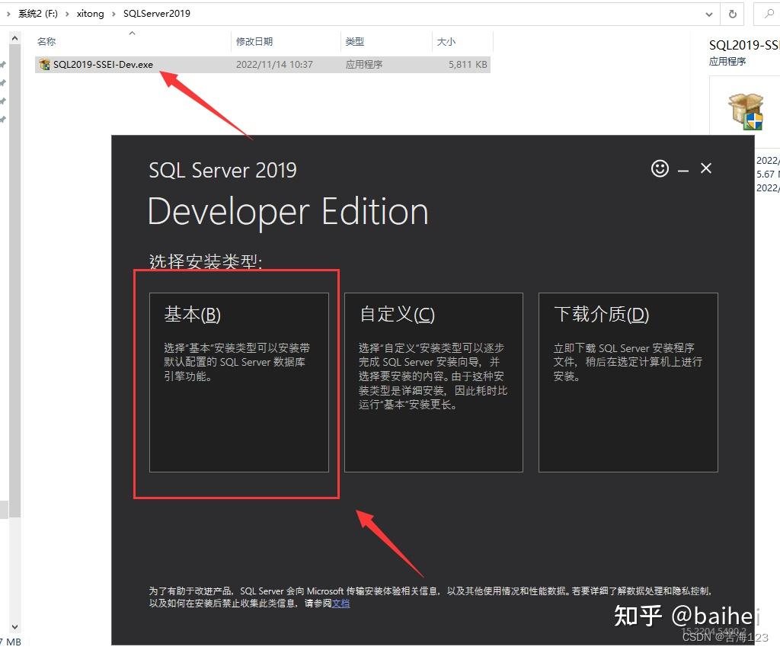The width and height of the screenshot is (780, 650).
Task: Click the refresh button in address bar
Action: (x=732, y=14)
